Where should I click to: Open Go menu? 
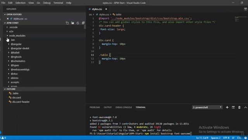pyautogui.click(x=38, y=3)
